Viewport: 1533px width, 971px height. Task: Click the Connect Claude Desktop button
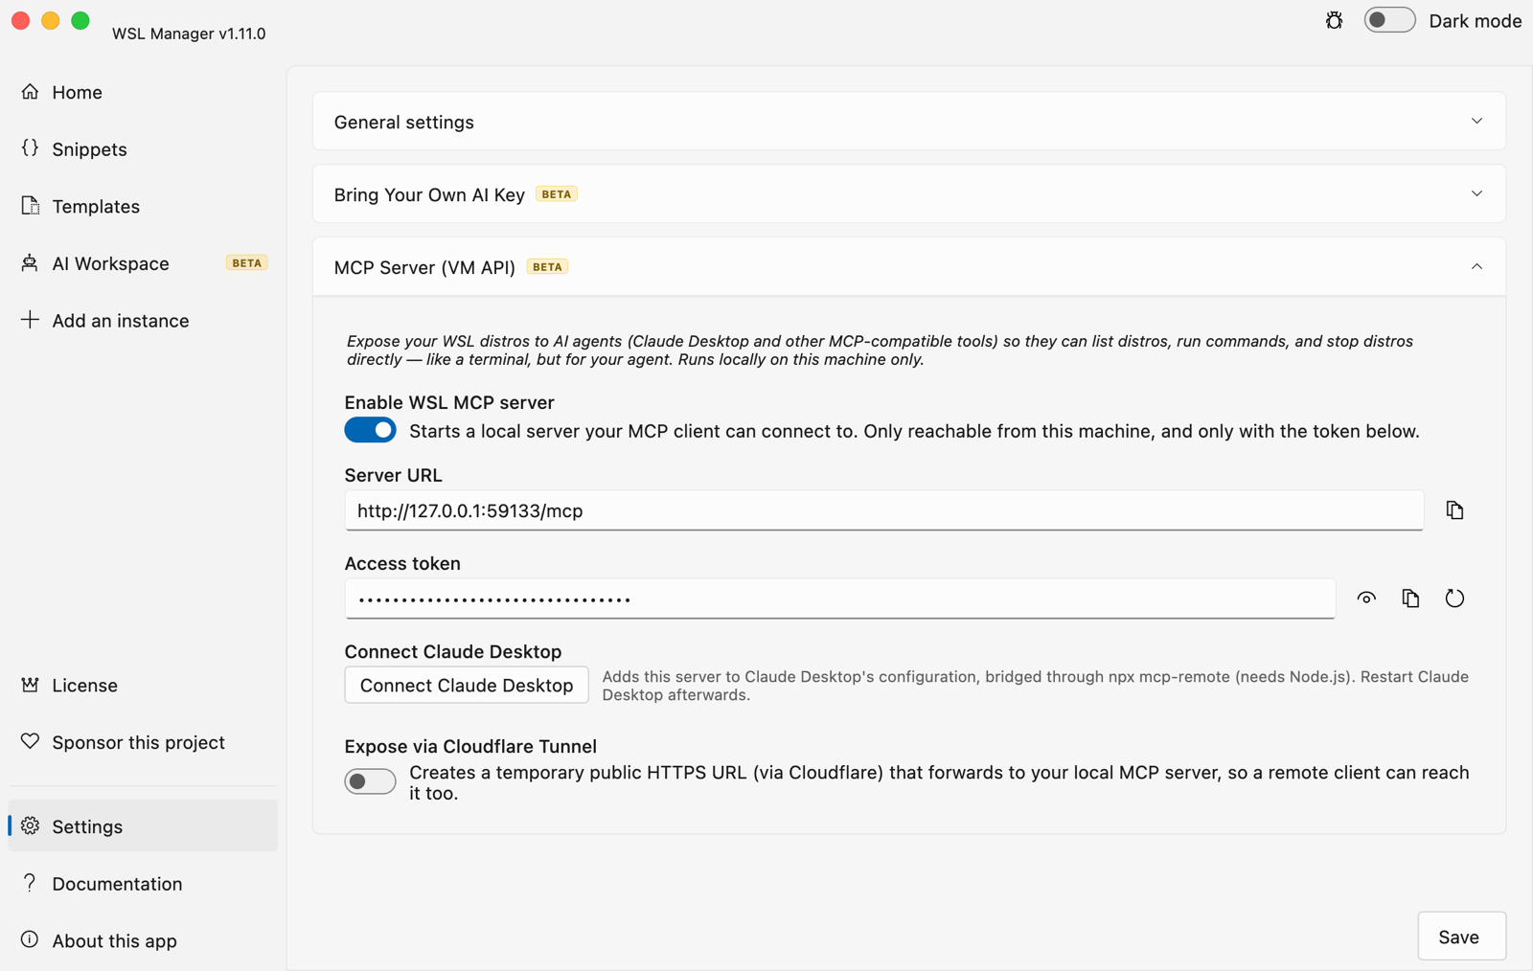pyautogui.click(x=467, y=686)
